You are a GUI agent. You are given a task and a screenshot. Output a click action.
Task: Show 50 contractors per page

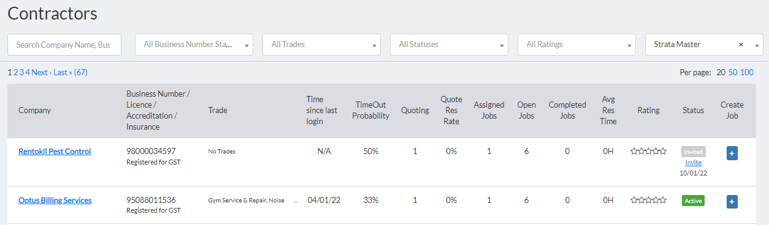pyautogui.click(x=733, y=72)
